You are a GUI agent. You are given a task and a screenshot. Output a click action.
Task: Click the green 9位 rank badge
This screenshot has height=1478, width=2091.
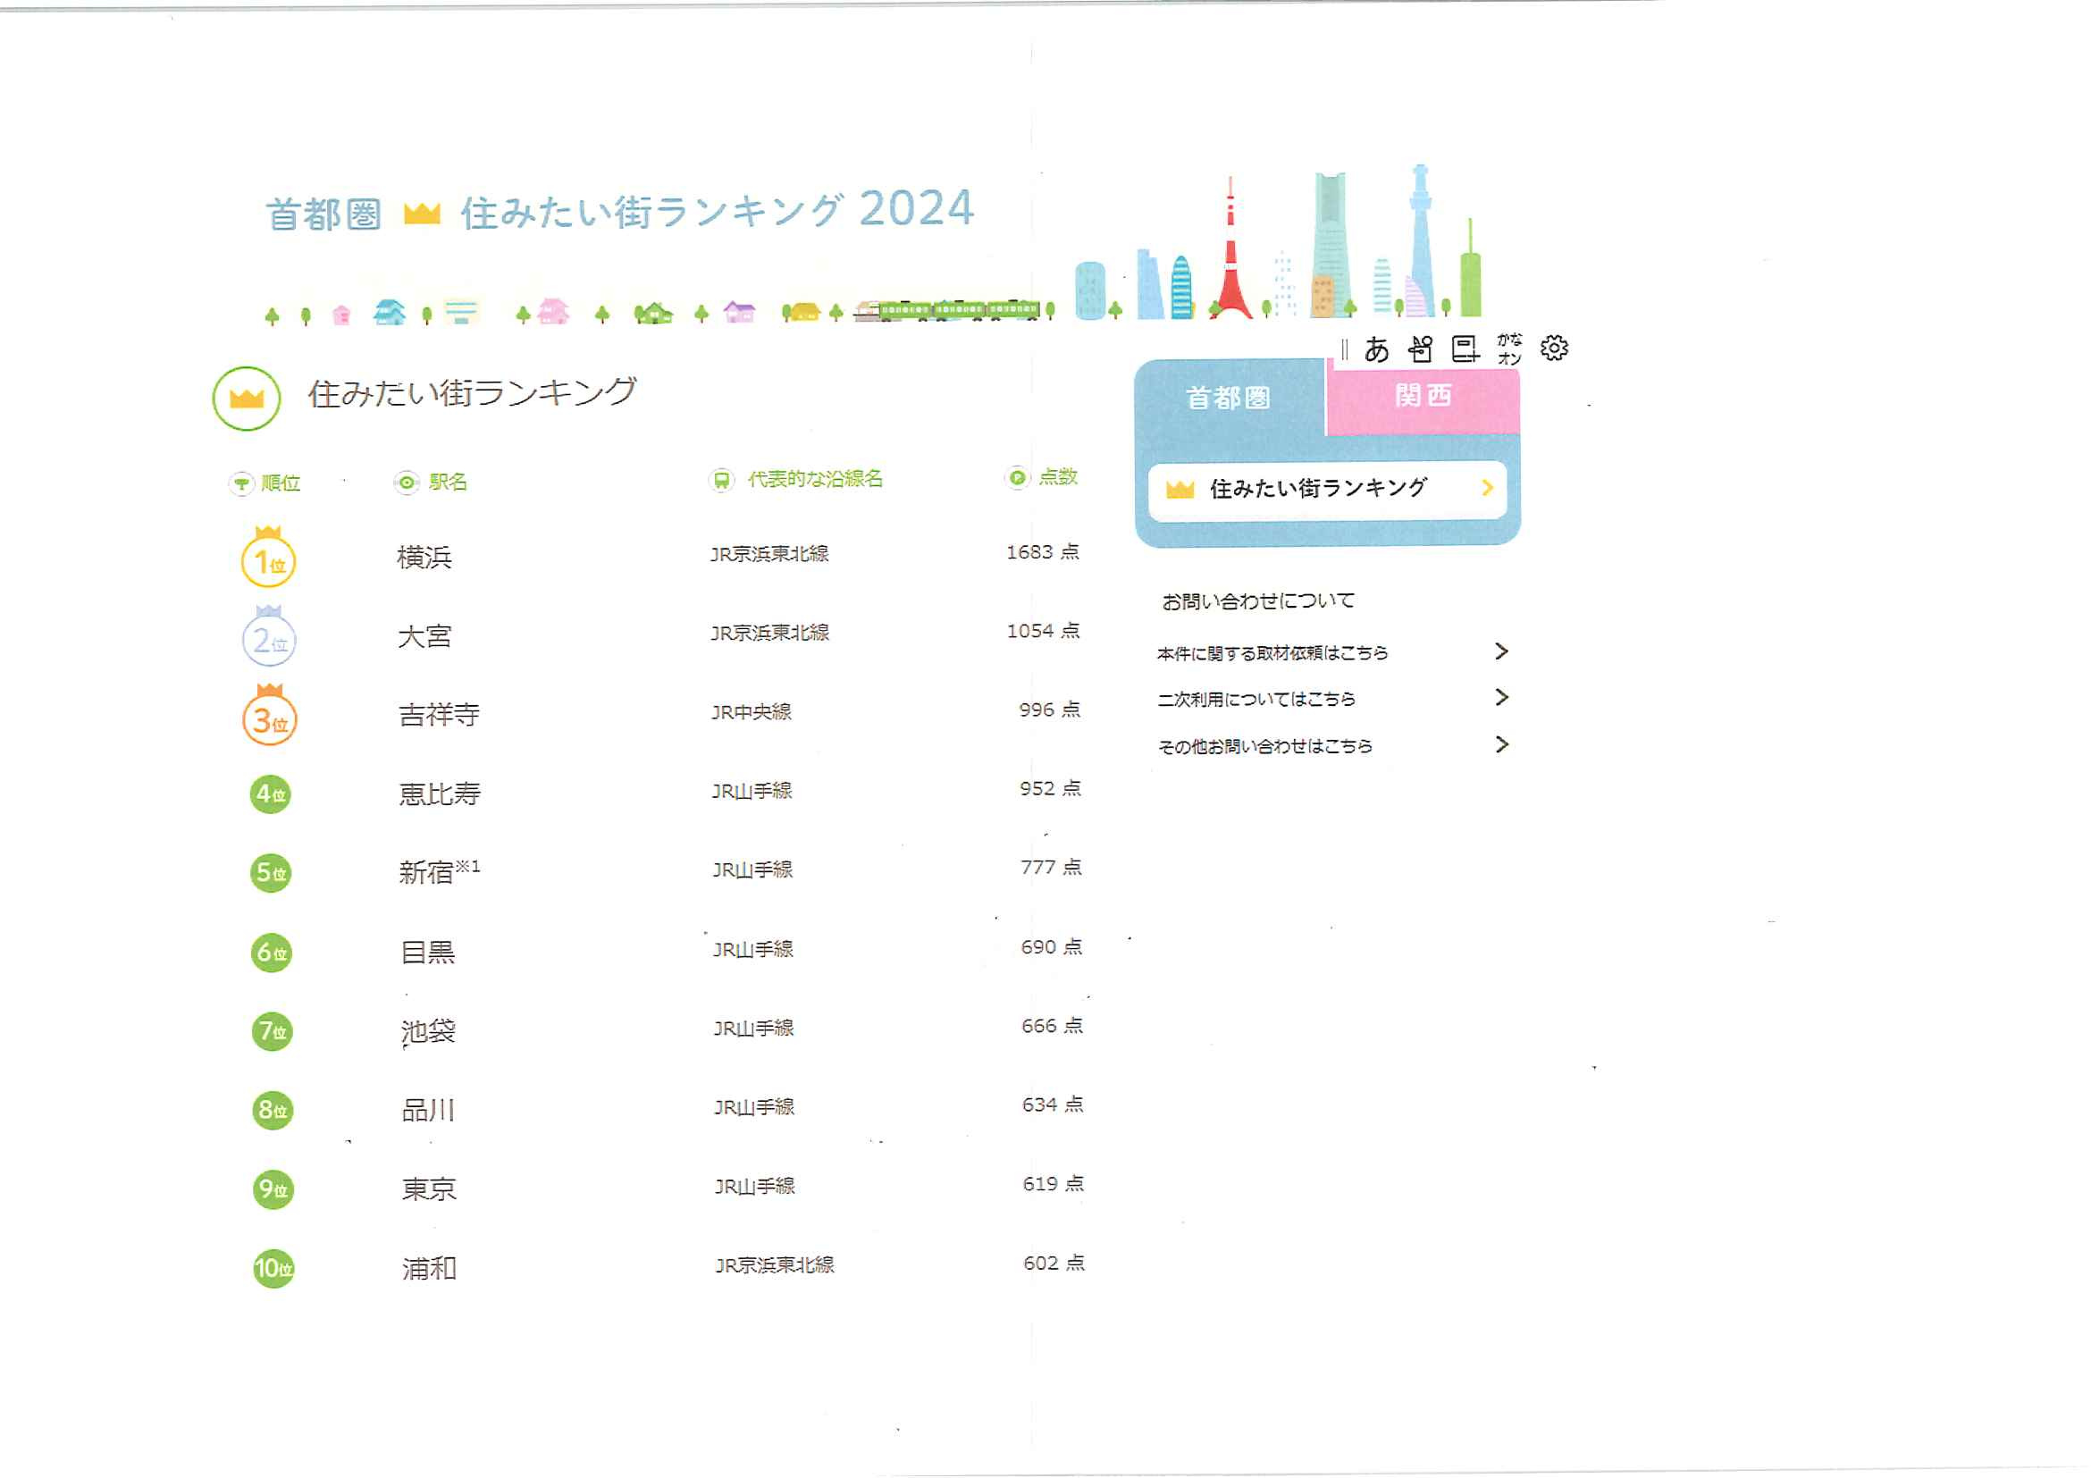(273, 1189)
